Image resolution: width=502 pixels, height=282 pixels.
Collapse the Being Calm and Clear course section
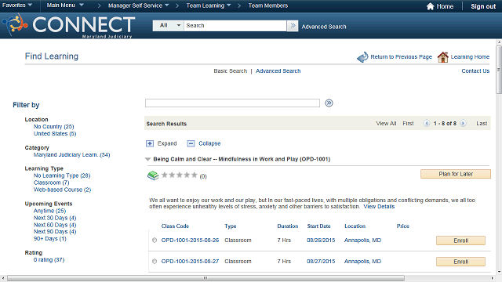pyautogui.click(x=147, y=159)
